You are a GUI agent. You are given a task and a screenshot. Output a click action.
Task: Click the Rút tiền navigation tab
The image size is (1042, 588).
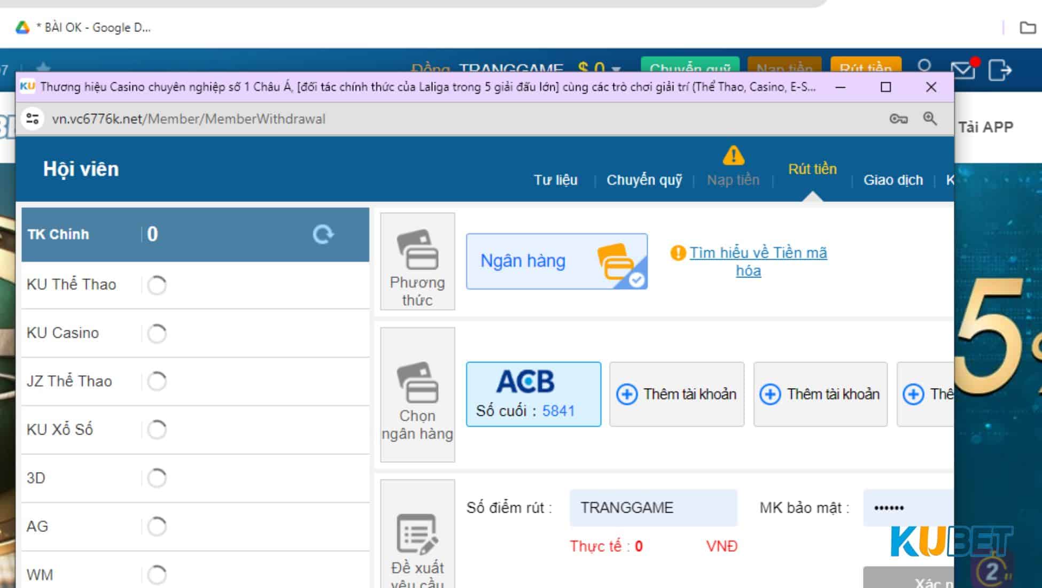(812, 169)
